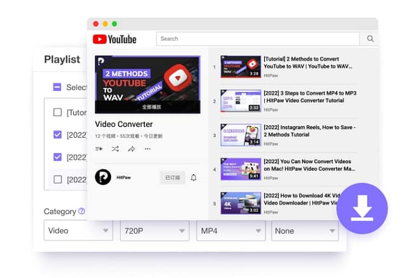Click the search magnifier button
The width and height of the screenshot is (409, 278).
pyautogui.click(x=370, y=39)
